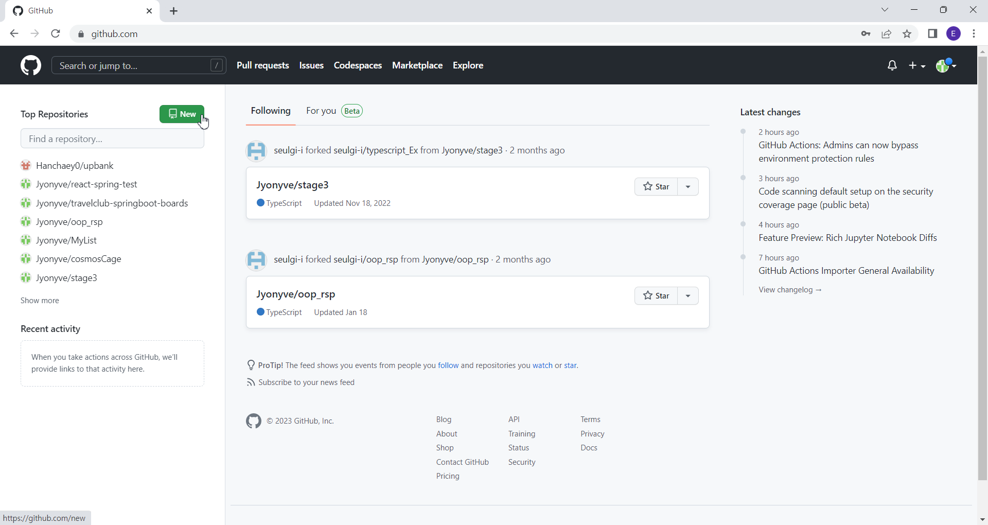The image size is (988, 525).
Task: Click seulgi-i avatar on oop_rsp fork event
Action: click(256, 260)
